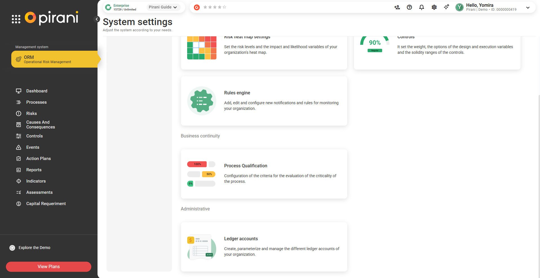Click the View Plans button

pyautogui.click(x=48, y=267)
